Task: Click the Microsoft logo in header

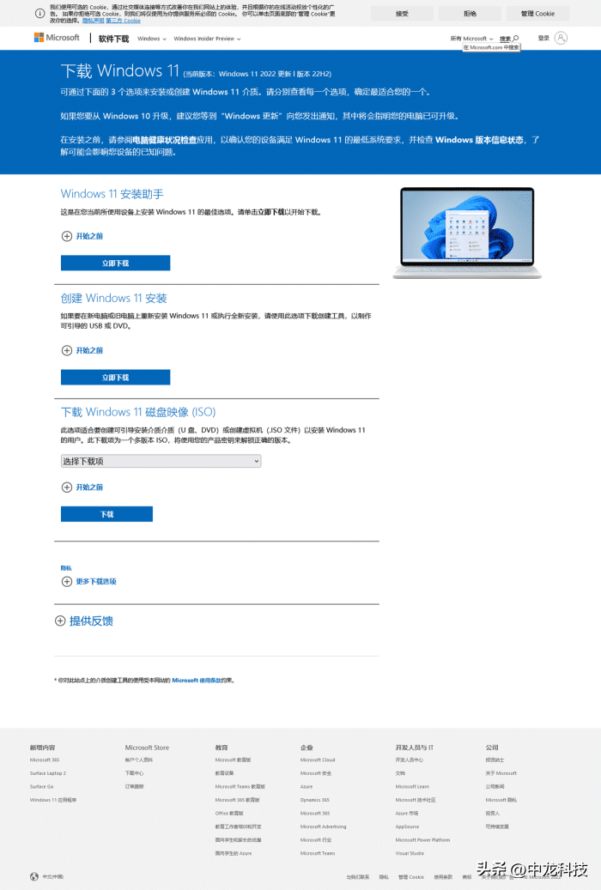Action: 57,38
